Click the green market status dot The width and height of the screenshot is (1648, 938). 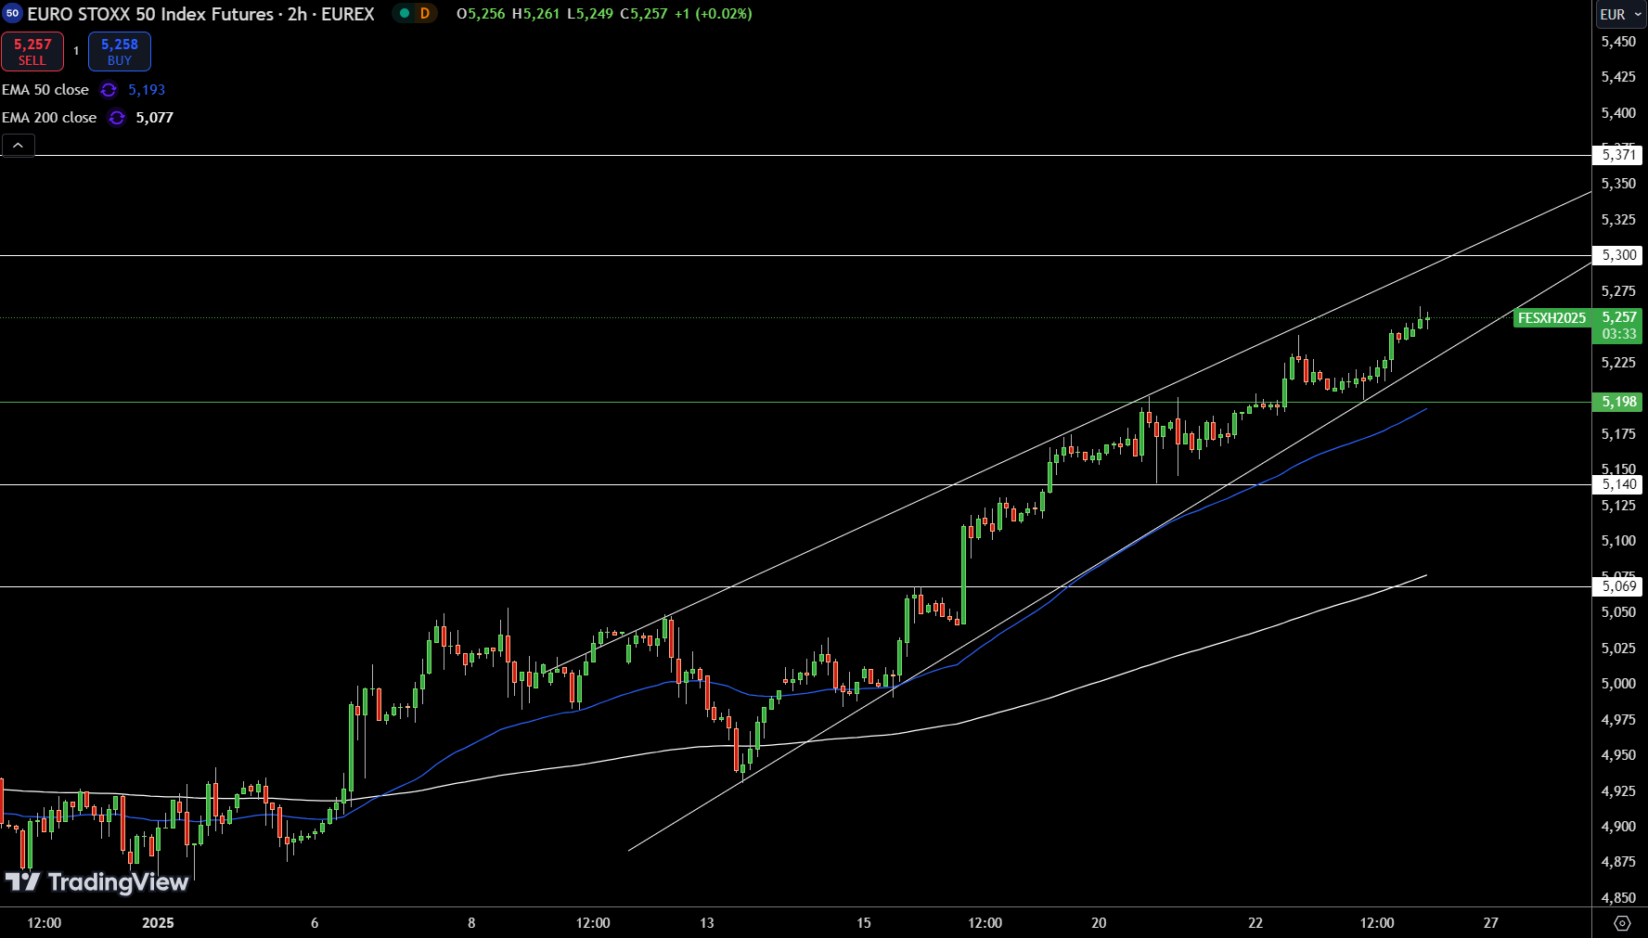pyautogui.click(x=405, y=14)
